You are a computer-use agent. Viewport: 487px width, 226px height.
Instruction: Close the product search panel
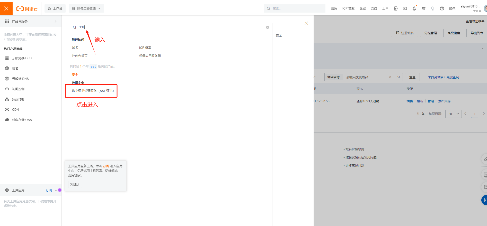(x=306, y=23)
